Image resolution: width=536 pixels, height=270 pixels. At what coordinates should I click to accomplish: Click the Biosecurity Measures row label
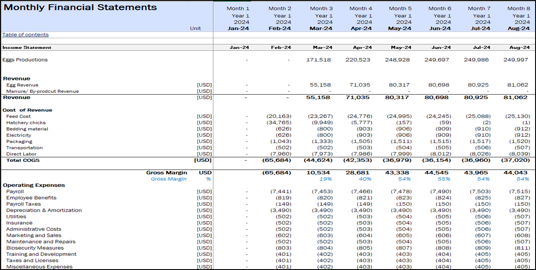coord(35,248)
